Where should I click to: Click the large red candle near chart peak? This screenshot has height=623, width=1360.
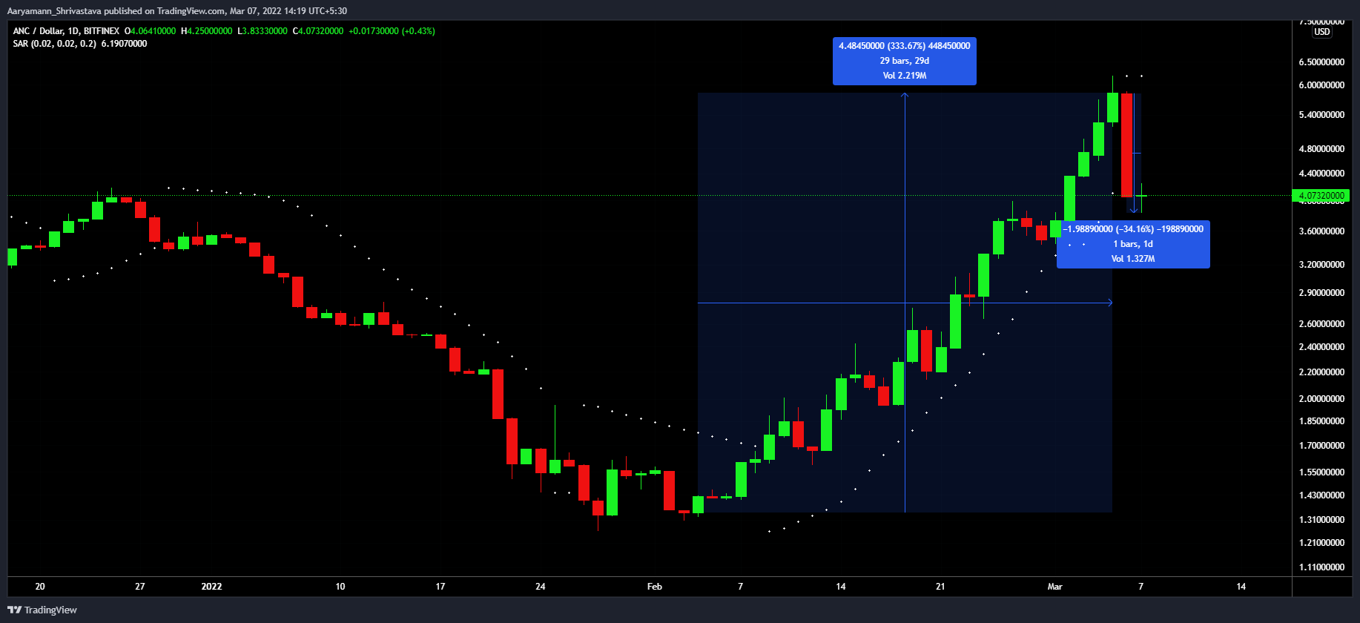point(1126,145)
